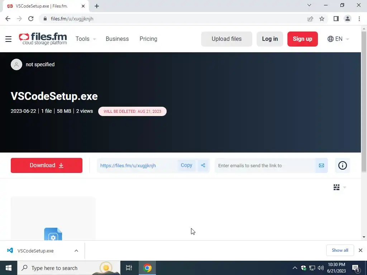Click the site lock icon in address bar

[45, 19]
